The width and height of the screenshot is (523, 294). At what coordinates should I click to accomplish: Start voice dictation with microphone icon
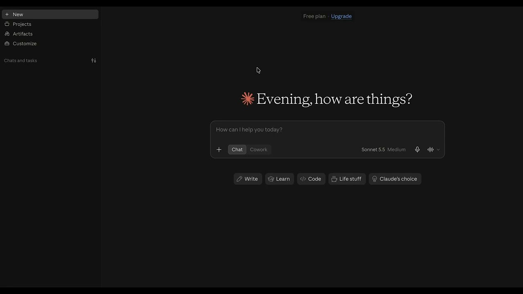pos(417,149)
